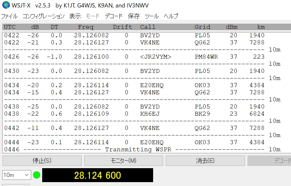This screenshot has width=291, height=186.
Task: Open the ツール menu
Action: [152, 16]
